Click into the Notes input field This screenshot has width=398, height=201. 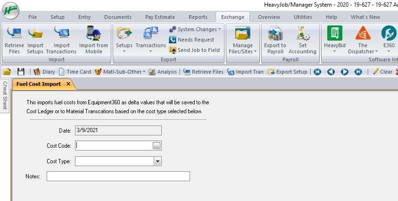click(x=118, y=176)
